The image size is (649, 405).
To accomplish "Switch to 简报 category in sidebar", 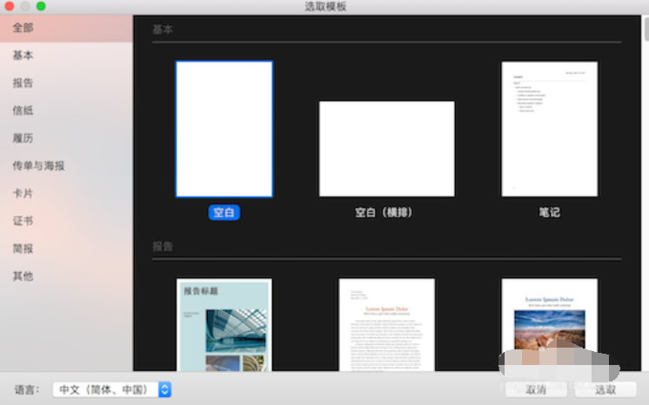I will pyautogui.click(x=23, y=249).
